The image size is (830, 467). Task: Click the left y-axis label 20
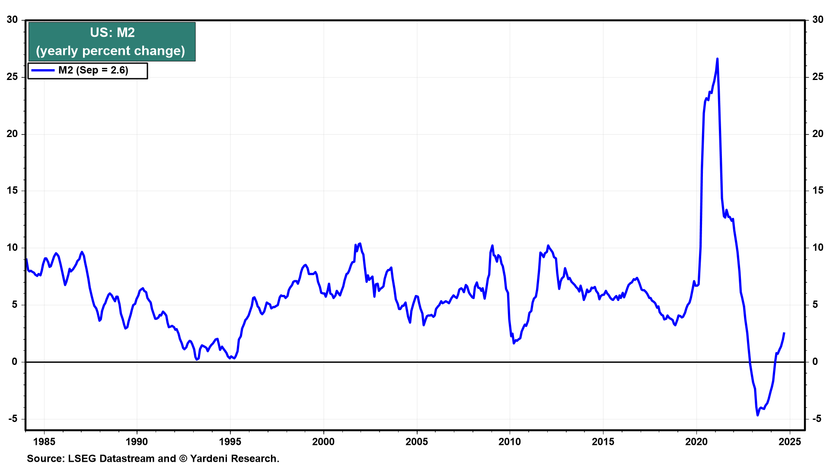point(12,134)
